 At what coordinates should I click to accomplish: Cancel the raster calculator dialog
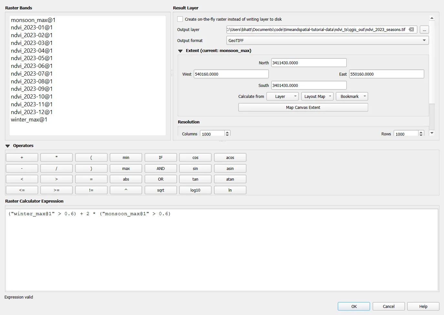coord(389,306)
